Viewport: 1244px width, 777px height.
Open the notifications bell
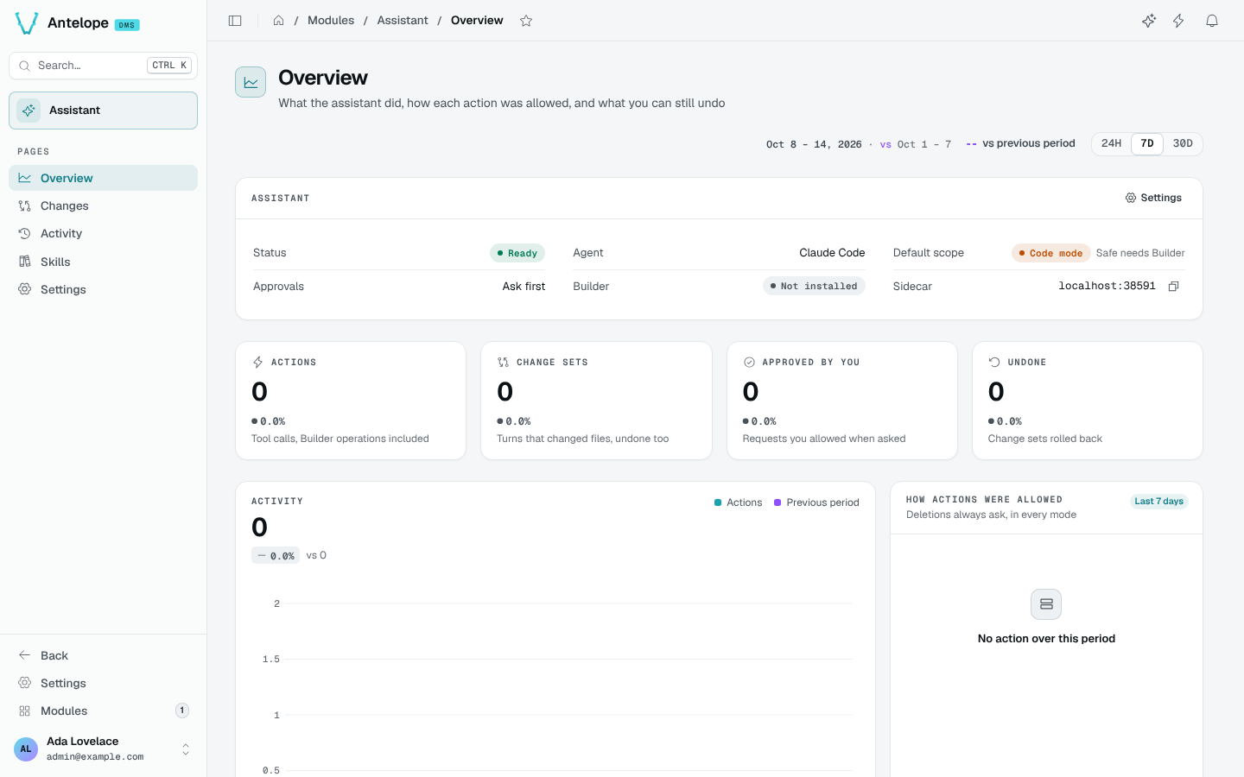[1212, 21]
